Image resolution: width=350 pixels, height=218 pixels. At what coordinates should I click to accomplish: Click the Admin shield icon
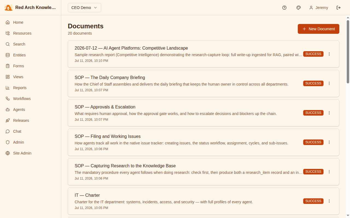pyautogui.click(x=8, y=142)
